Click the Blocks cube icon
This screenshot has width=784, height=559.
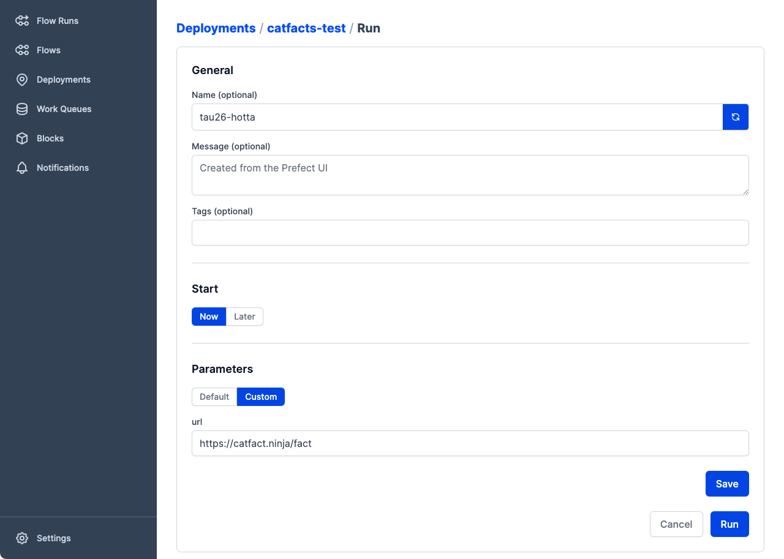(x=22, y=138)
